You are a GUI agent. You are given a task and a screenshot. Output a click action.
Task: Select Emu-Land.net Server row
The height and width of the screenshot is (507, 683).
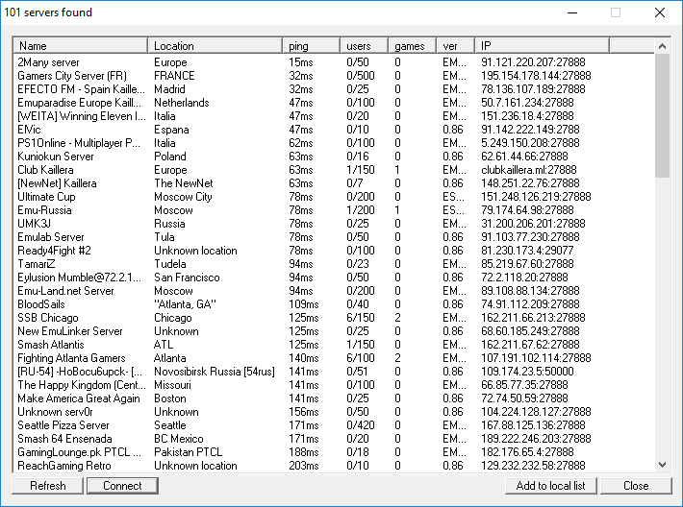tap(334, 291)
